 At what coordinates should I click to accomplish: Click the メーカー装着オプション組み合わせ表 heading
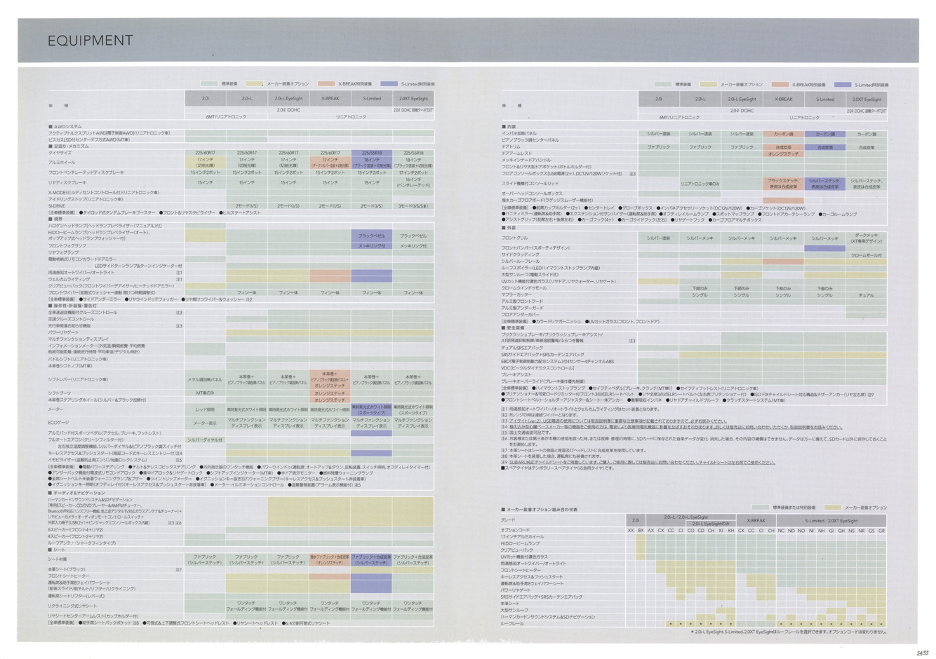tap(540, 510)
